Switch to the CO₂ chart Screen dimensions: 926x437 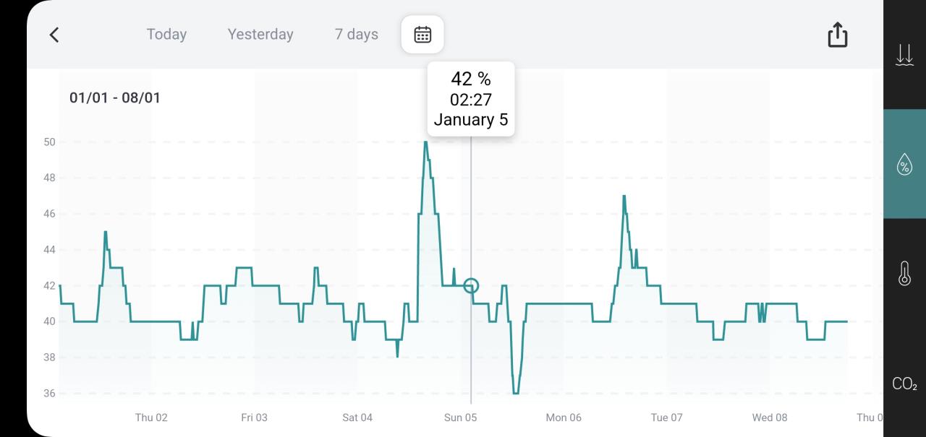[x=904, y=384]
